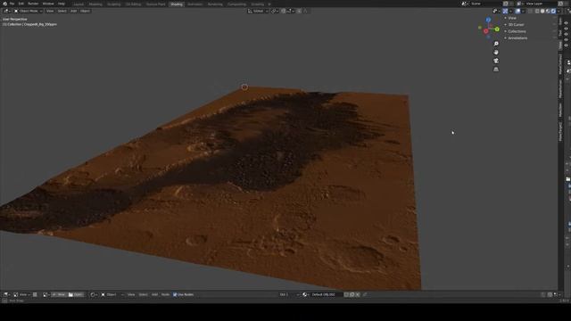Toggle the camera view icon
This screenshot has height=321, width=571.
click(x=496, y=61)
